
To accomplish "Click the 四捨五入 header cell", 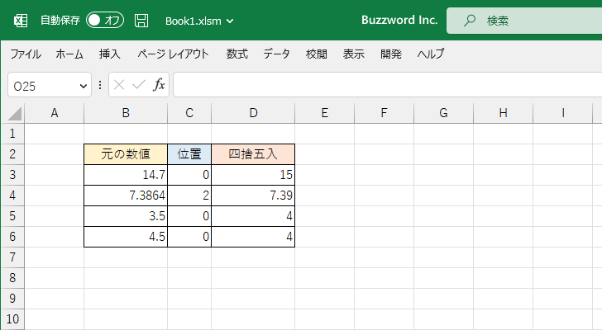I will point(253,154).
